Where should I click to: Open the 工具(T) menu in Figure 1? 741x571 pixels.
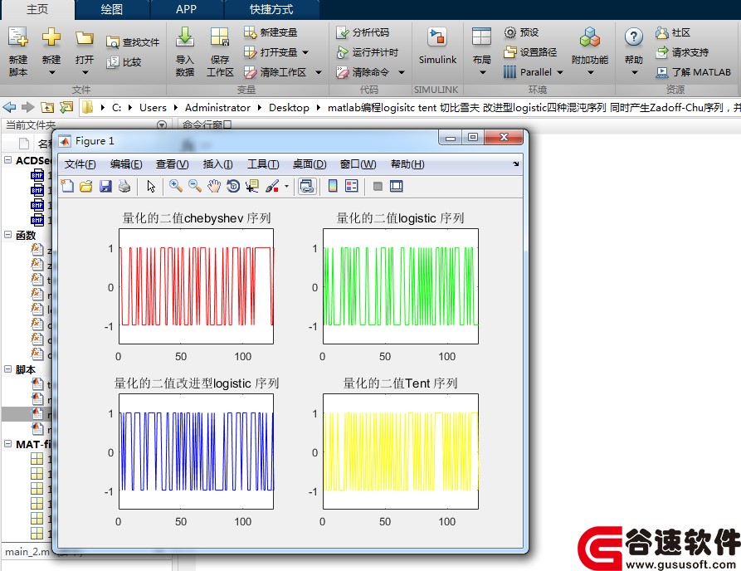click(x=263, y=164)
